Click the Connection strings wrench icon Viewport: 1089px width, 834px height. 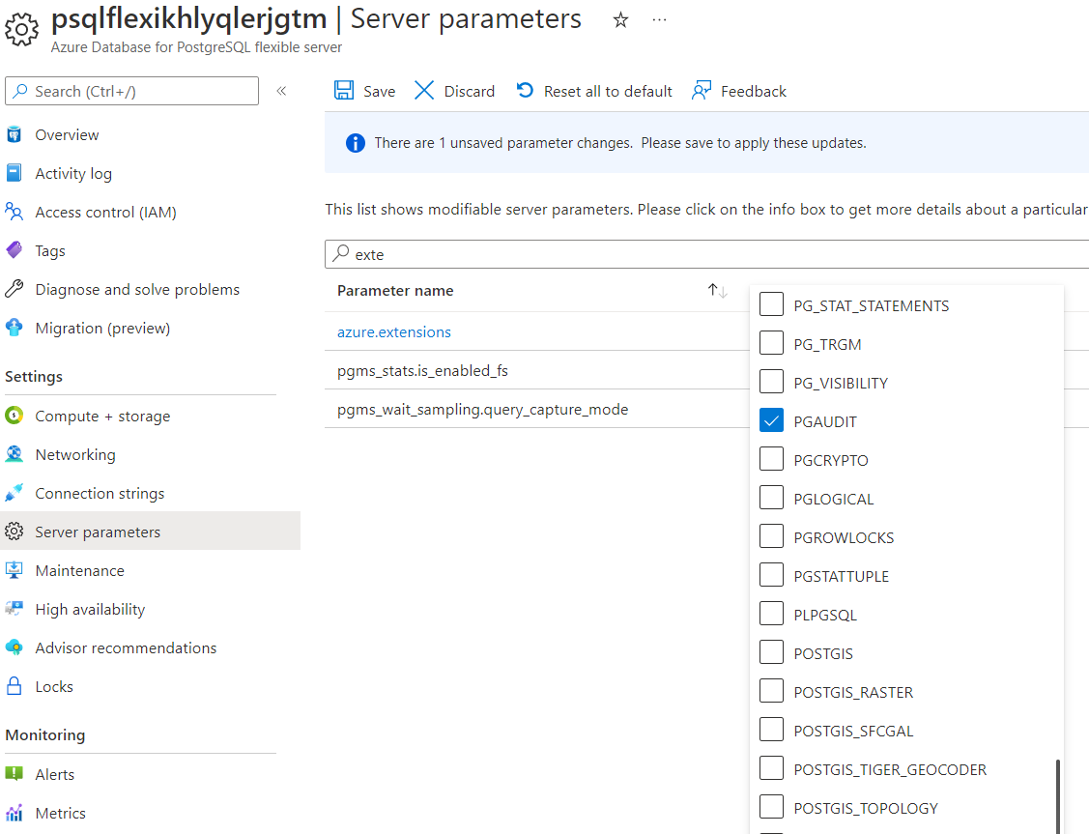click(x=17, y=493)
